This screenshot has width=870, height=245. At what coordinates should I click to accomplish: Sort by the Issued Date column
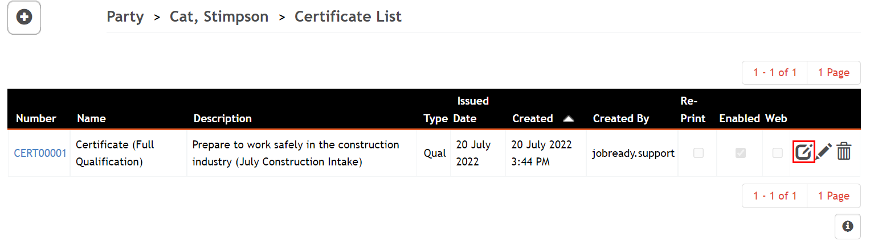[x=472, y=110]
